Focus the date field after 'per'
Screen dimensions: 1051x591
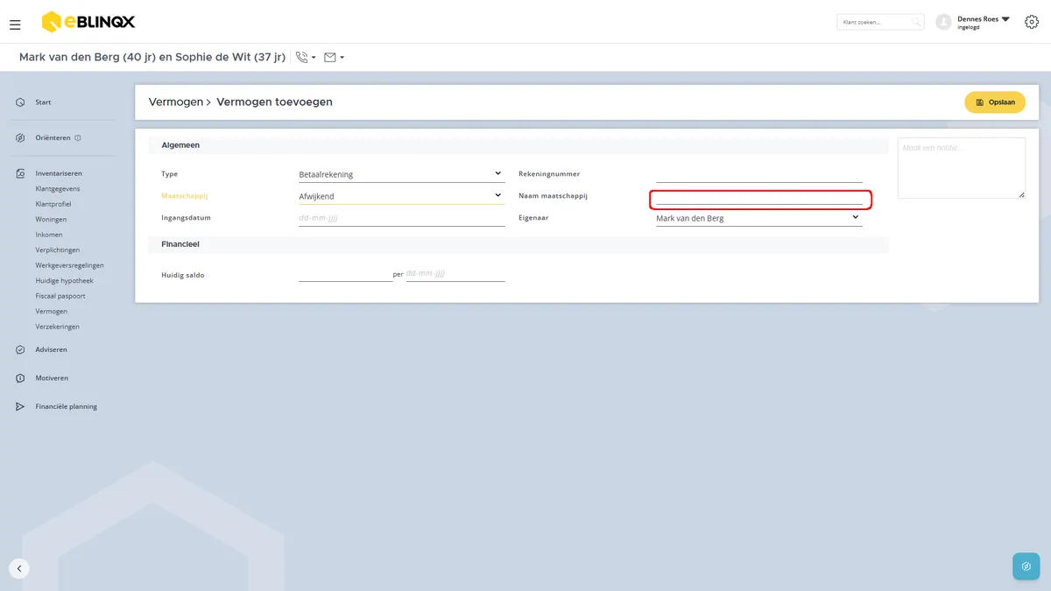[x=455, y=274]
